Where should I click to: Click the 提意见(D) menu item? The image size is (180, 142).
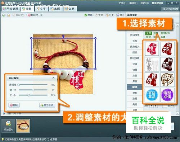pyautogui.click(x=157, y=3)
